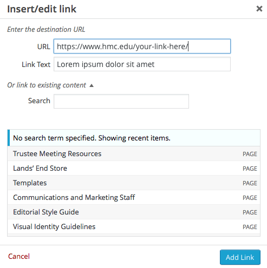Close the Insert/edit link dialog
This screenshot has width=267, height=268.
(259, 9)
